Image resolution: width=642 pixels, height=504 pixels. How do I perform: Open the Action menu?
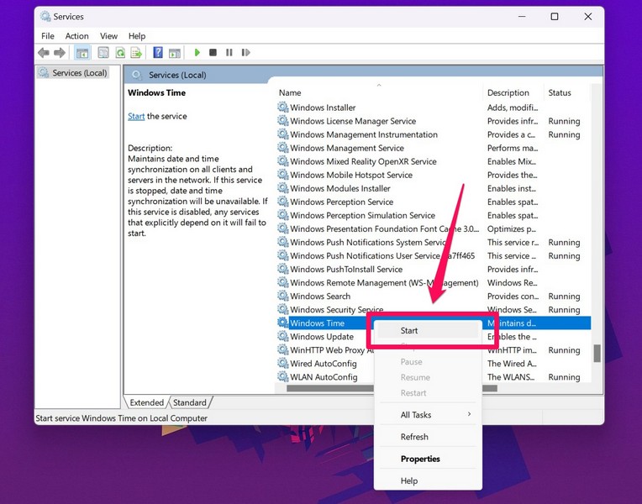76,36
